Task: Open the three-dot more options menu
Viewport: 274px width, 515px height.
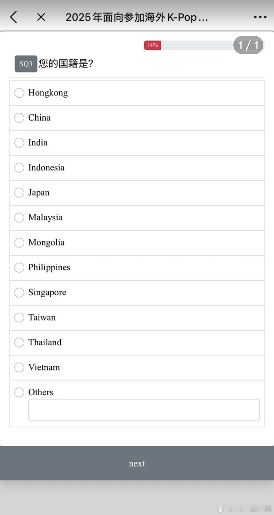Action: point(260,17)
